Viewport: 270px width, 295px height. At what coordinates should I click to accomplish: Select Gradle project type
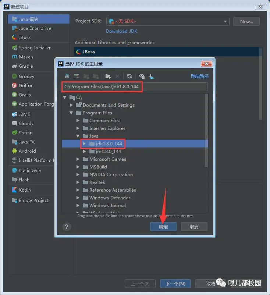31,66
